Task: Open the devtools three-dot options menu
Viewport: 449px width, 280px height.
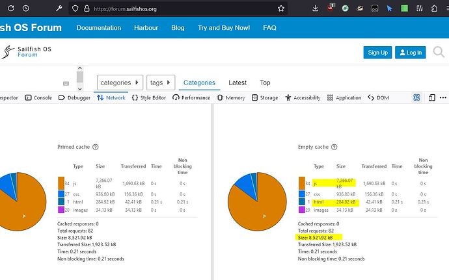Action: [443, 97]
